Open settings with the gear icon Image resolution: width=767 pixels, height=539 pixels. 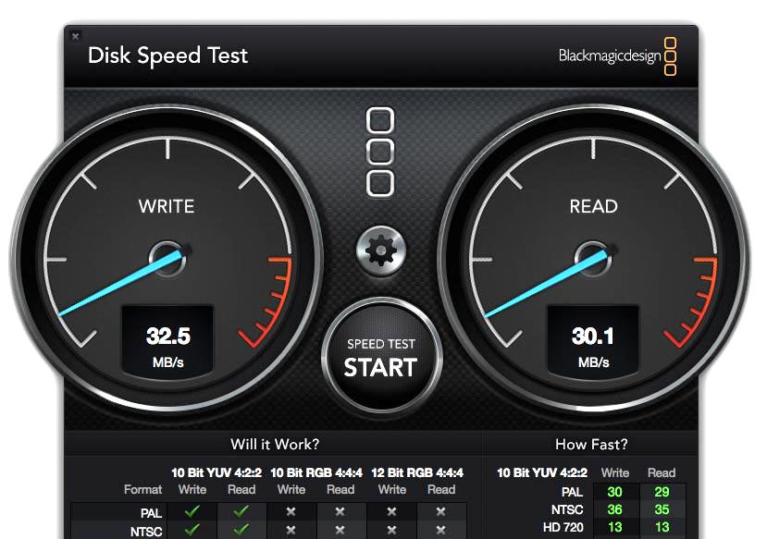(x=380, y=250)
